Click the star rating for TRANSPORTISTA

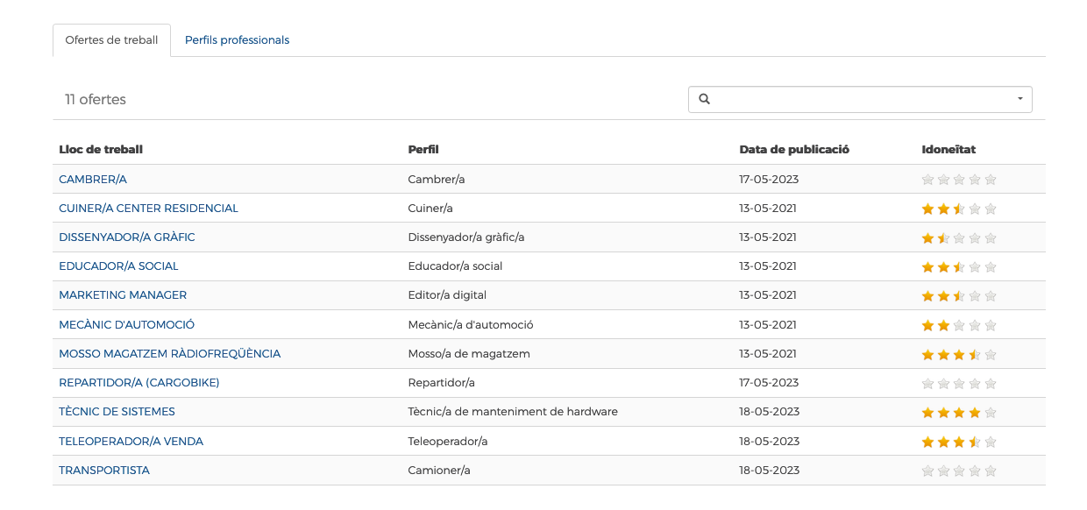pos(959,471)
